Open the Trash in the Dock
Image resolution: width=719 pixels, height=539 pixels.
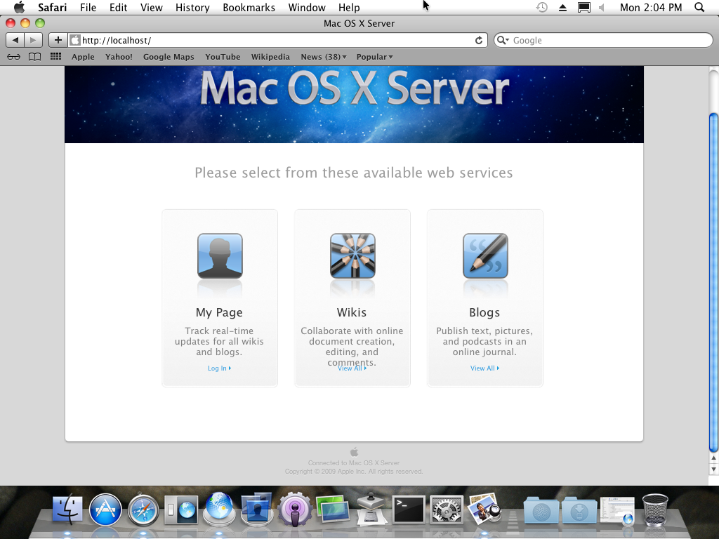coord(655,510)
